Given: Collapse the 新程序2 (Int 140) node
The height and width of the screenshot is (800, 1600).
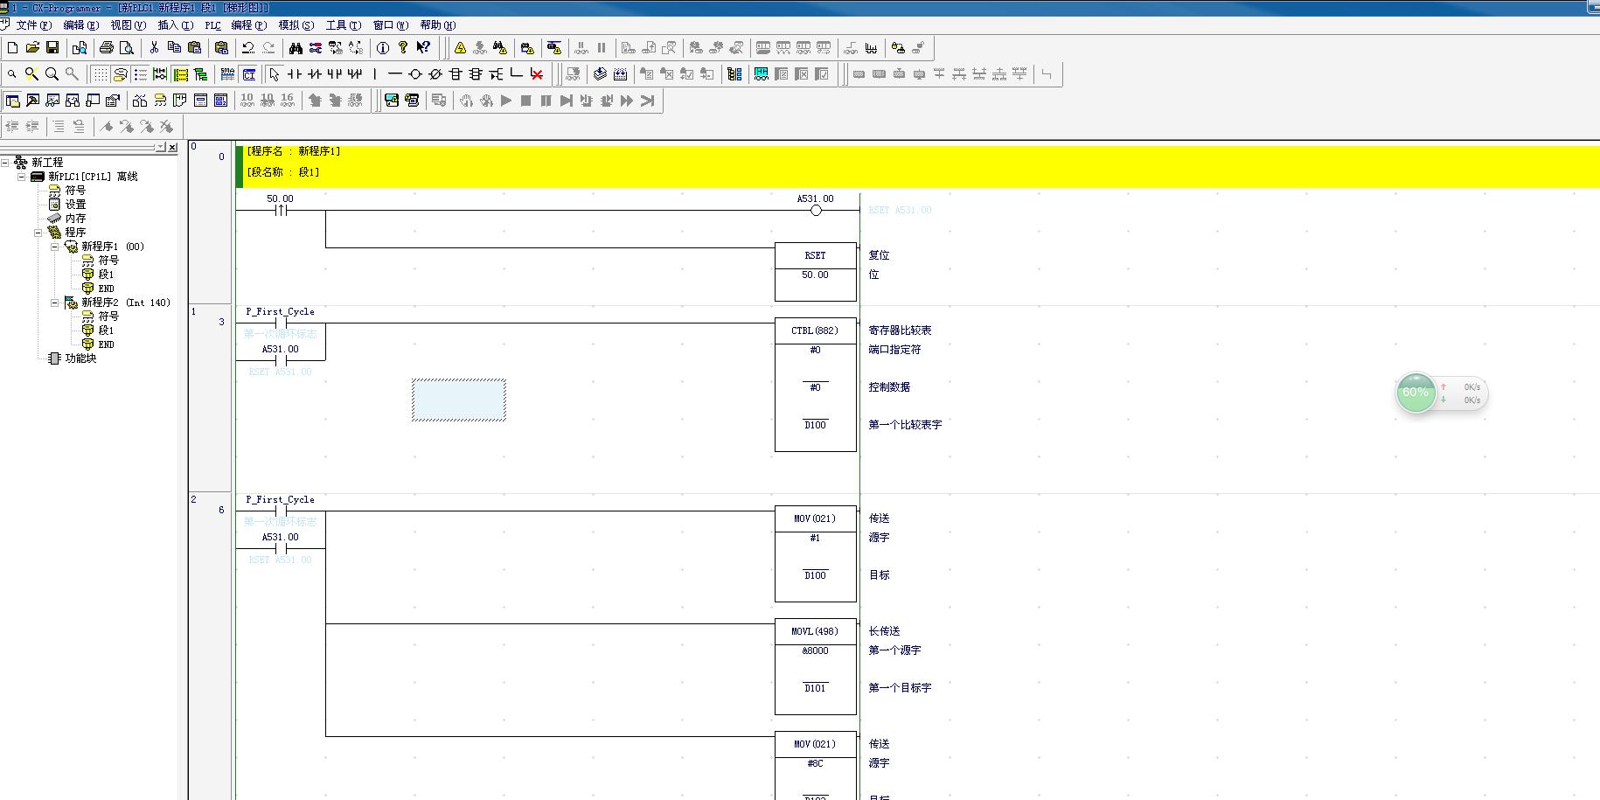Looking at the screenshot, I should pyautogui.click(x=54, y=303).
